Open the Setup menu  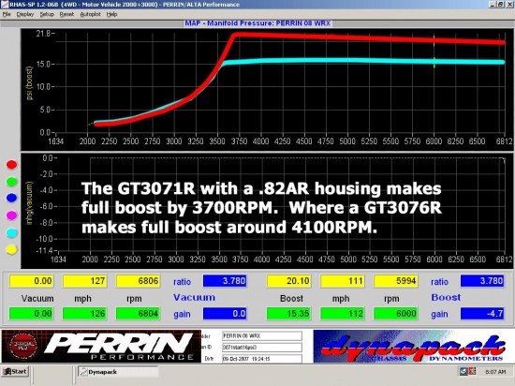pyautogui.click(x=47, y=14)
